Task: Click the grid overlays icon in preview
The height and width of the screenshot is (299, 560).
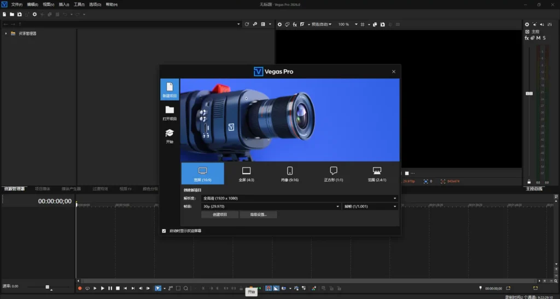Action: point(363,25)
